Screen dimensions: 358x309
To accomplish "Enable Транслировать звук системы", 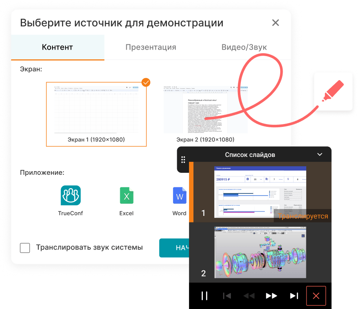I will click(x=25, y=248).
